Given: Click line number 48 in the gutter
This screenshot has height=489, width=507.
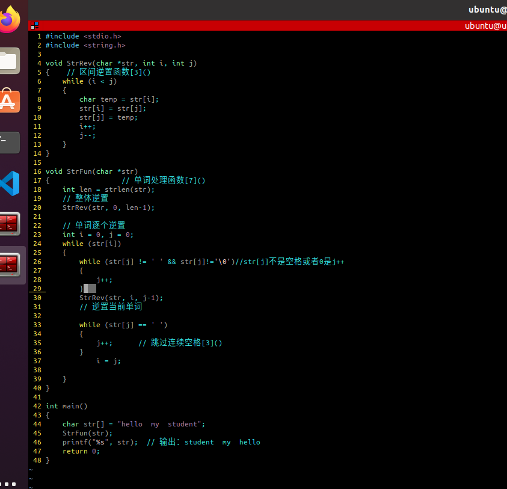Looking at the screenshot, I should pyautogui.click(x=37, y=460).
